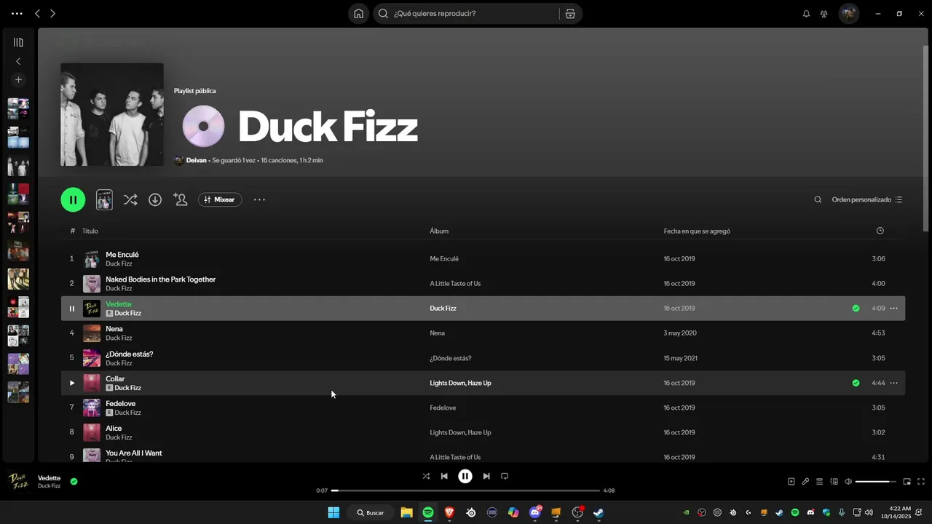Toggle shuffle in the bottom player bar

(426, 476)
